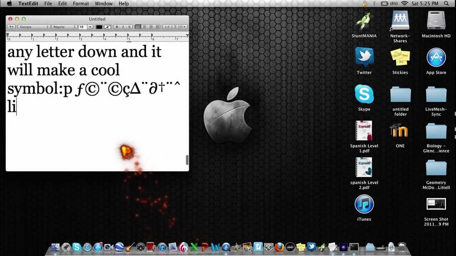The width and height of the screenshot is (456, 256).
Task: Open Terminal from the dock
Action: click(x=353, y=247)
